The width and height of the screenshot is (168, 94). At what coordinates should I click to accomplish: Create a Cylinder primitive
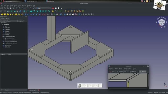click(5, 14)
